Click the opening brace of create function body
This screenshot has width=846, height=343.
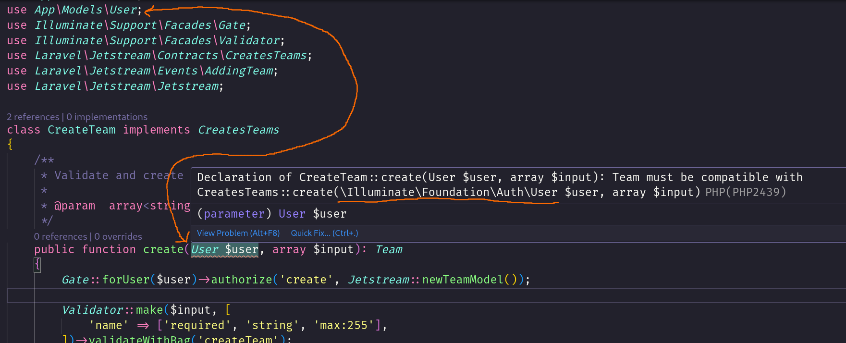pyautogui.click(x=37, y=264)
